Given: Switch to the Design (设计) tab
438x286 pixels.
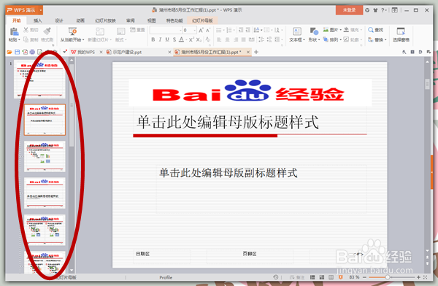Looking at the screenshot, I should (59, 20).
